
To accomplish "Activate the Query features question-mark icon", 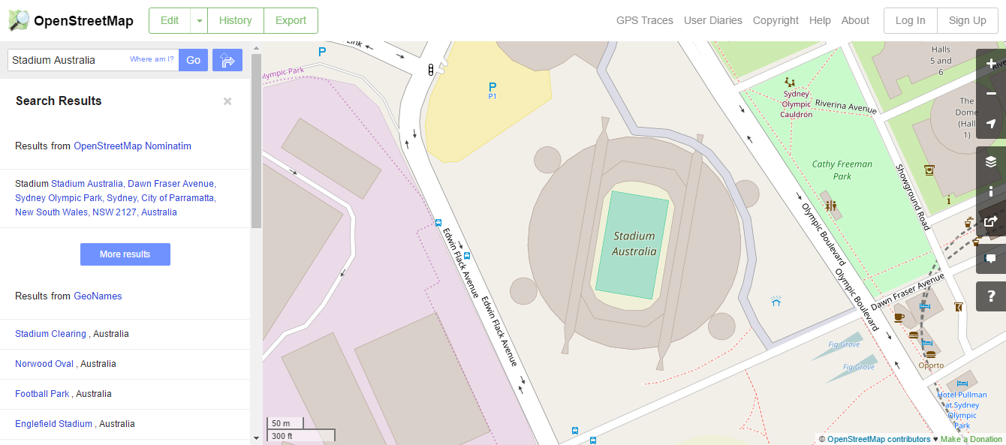I will click(991, 296).
